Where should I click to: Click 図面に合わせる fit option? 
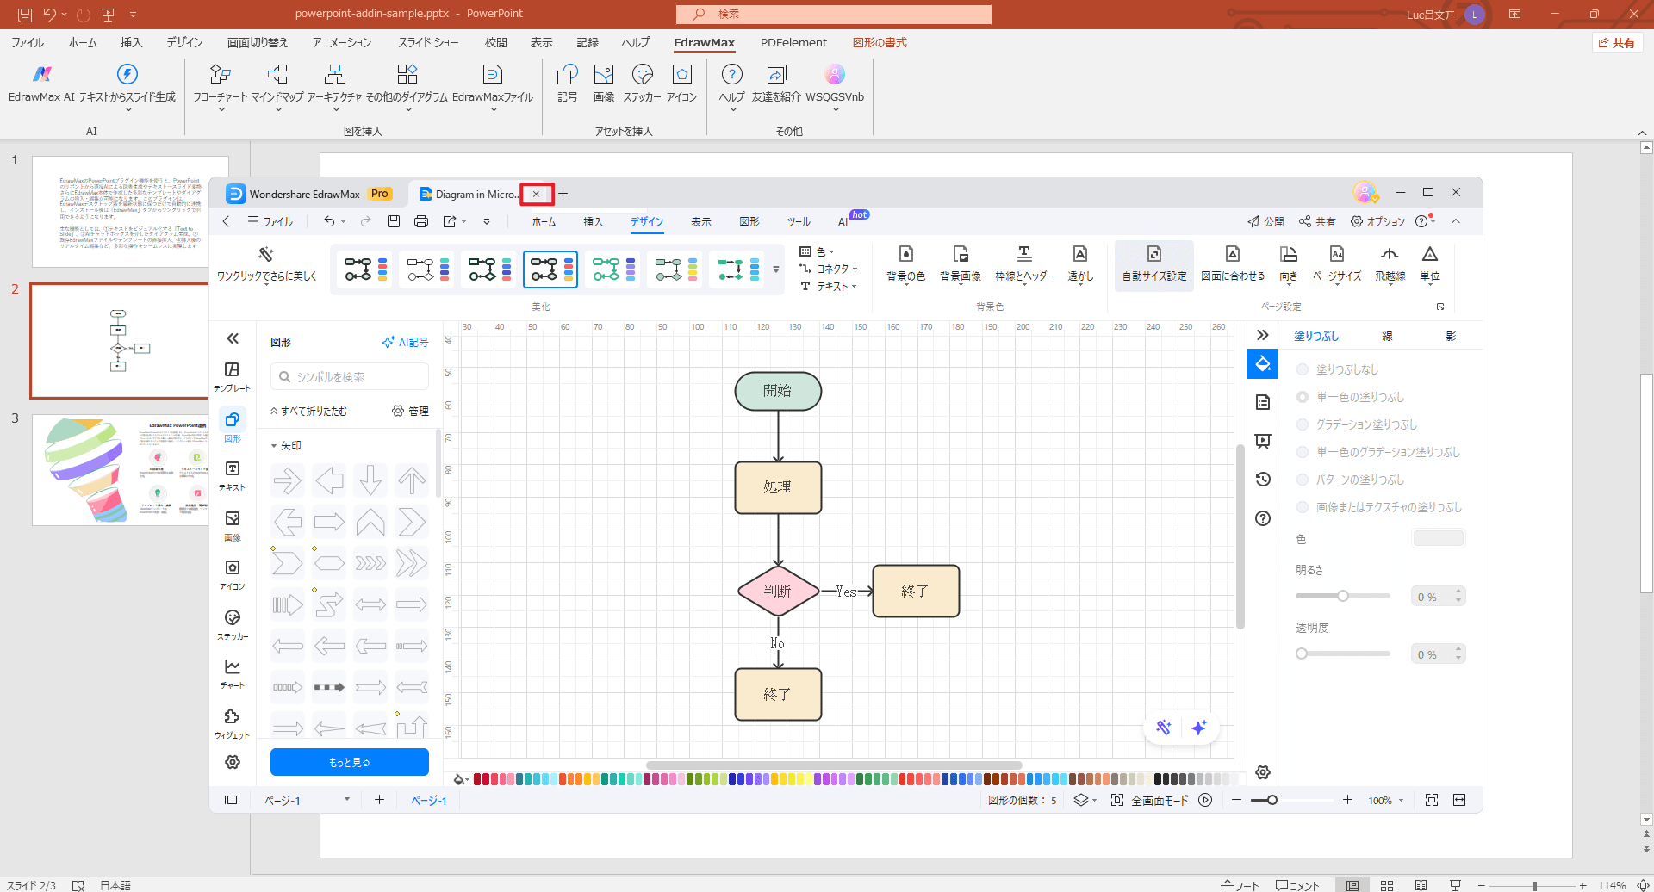pos(1233,265)
